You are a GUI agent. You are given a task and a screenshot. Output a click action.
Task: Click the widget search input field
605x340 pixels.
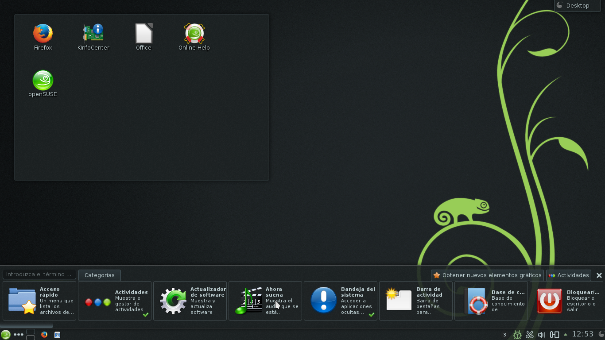click(x=39, y=274)
